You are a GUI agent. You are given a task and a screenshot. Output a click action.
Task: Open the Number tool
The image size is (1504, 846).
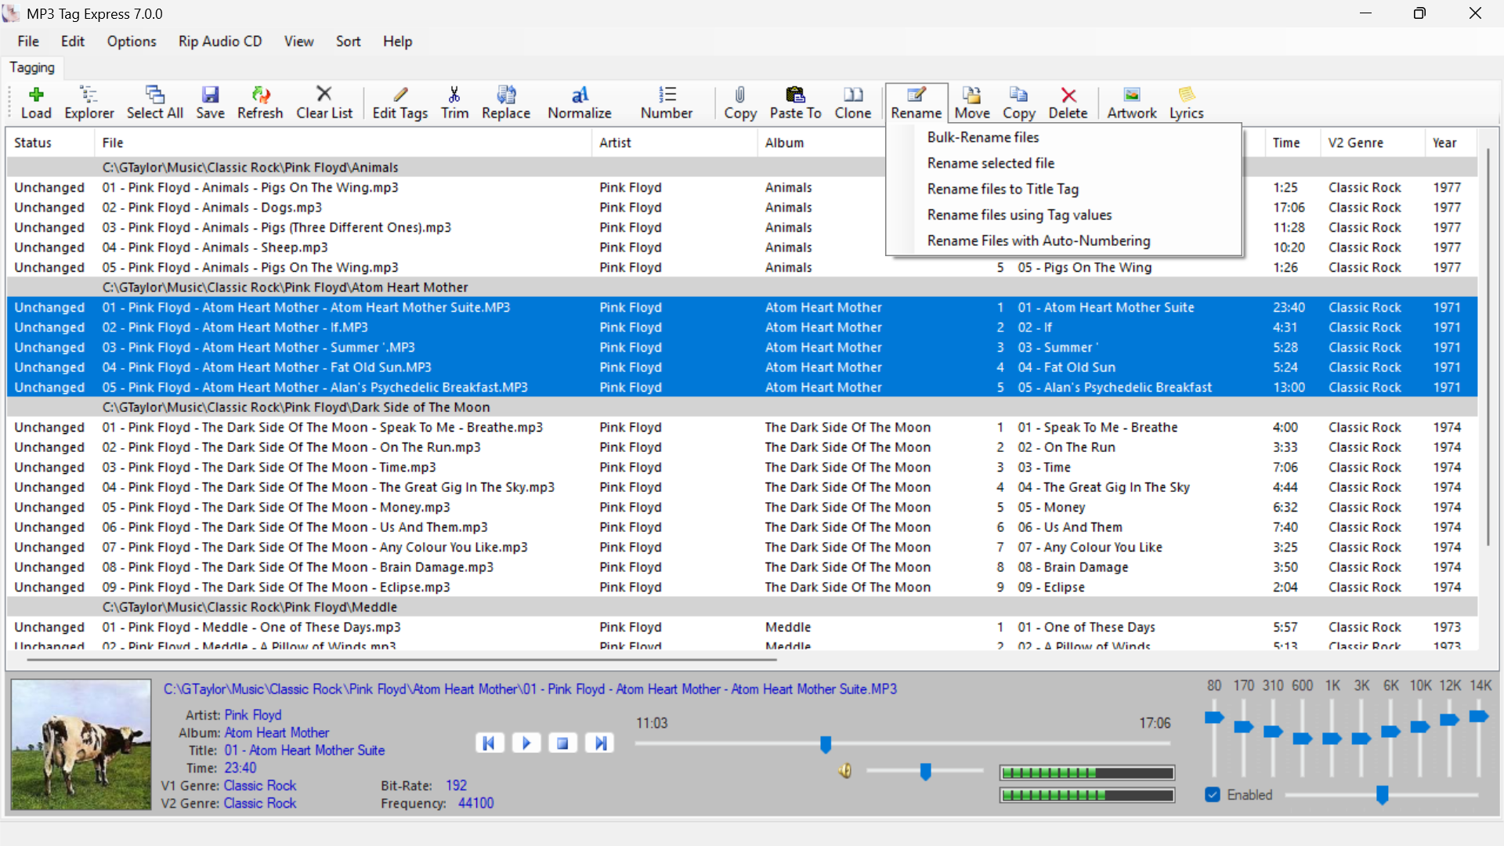667,103
